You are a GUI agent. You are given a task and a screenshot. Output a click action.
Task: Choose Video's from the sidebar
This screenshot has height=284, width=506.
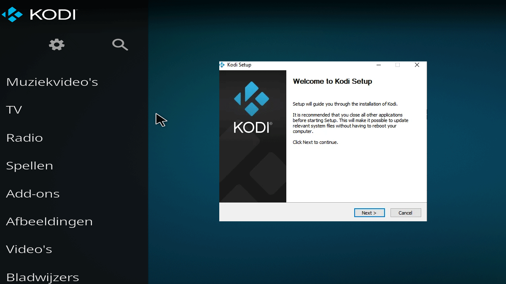tap(29, 249)
